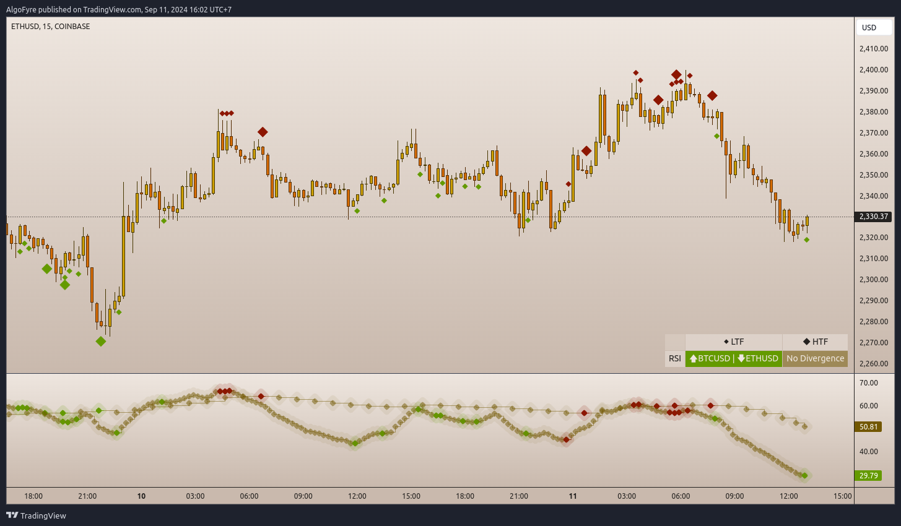Viewport: 901px width, 526px height.
Task: Click the large diamond icon beside HTF
Action: click(x=807, y=342)
